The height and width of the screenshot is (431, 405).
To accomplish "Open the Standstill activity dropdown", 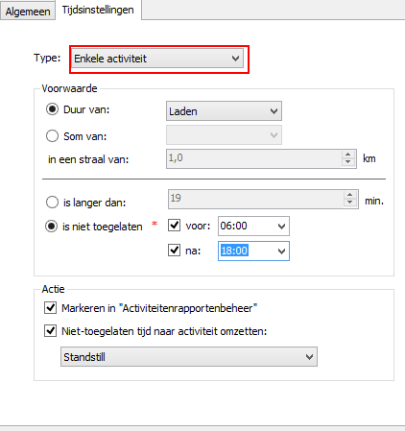I will (189, 356).
